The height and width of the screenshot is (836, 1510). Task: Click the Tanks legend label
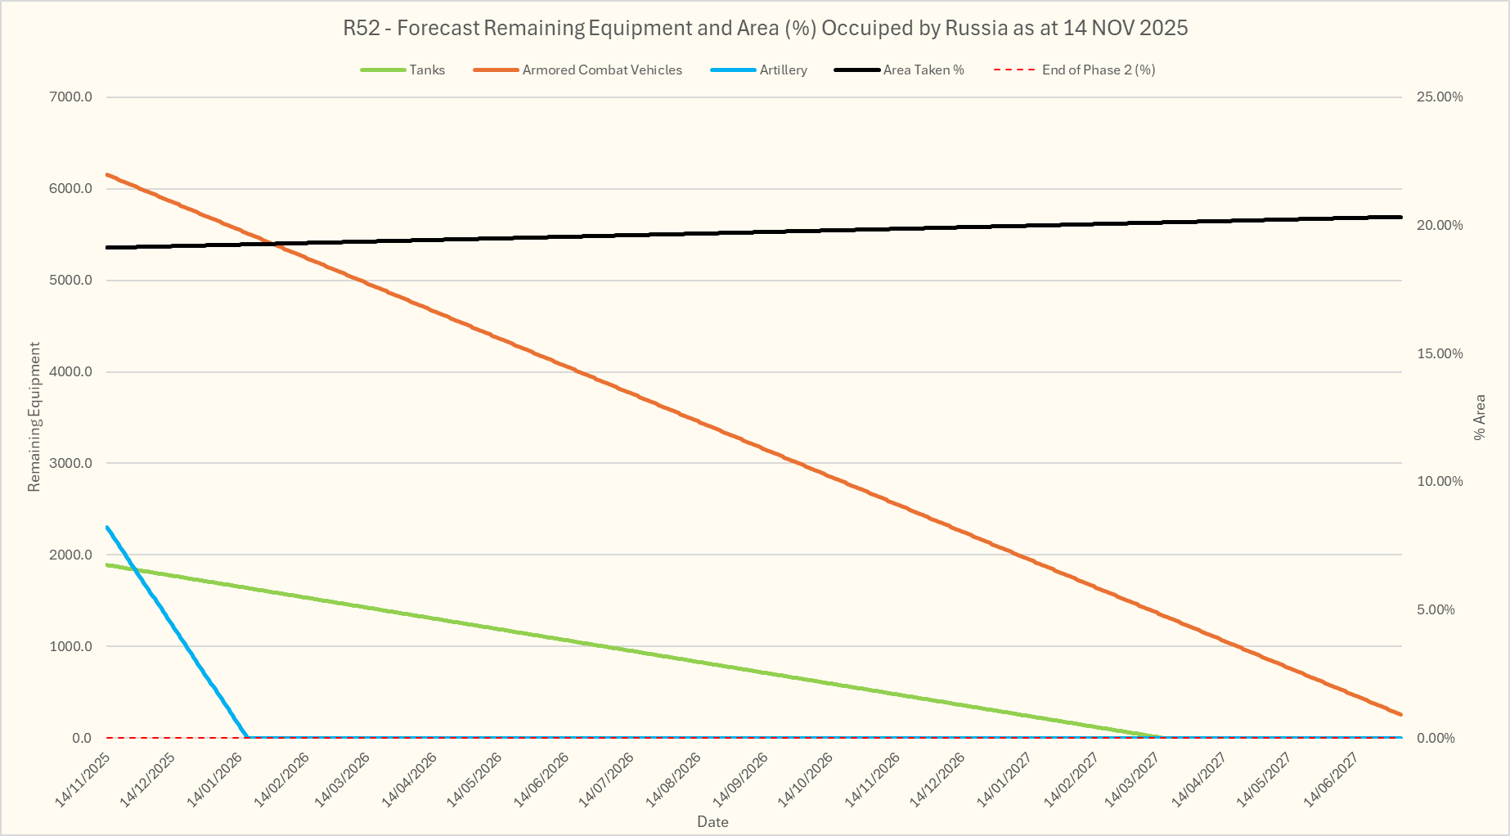tap(427, 70)
